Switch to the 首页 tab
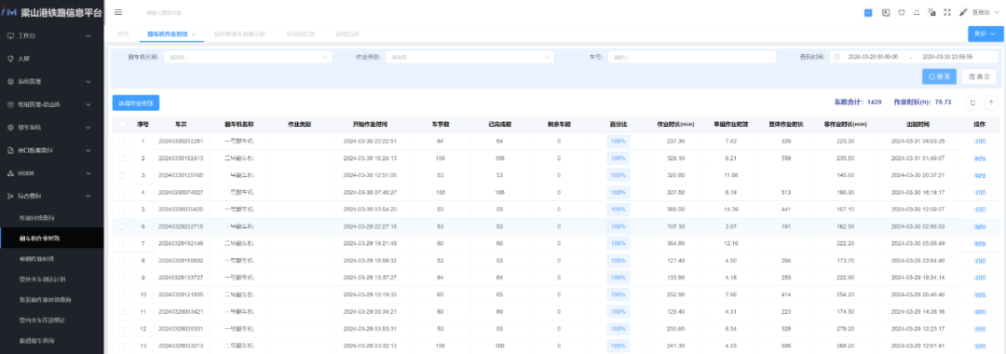Screen dimensions: 1006x354 click(x=123, y=34)
